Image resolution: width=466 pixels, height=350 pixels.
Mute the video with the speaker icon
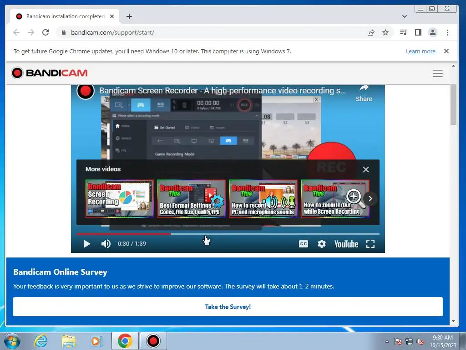coord(106,244)
